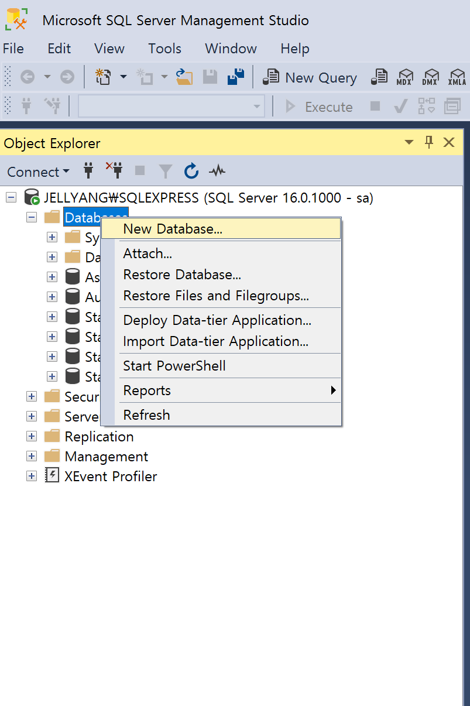Choose Deploy Data-tier Application...
This screenshot has width=470, height=706.
[221, 320]
